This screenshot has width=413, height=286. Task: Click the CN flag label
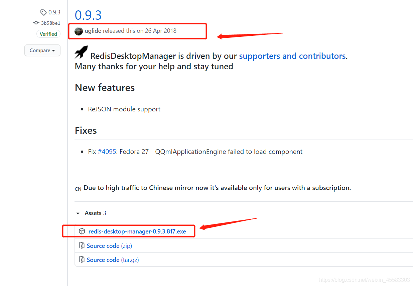pyautogui.click(x=78, y=189)
